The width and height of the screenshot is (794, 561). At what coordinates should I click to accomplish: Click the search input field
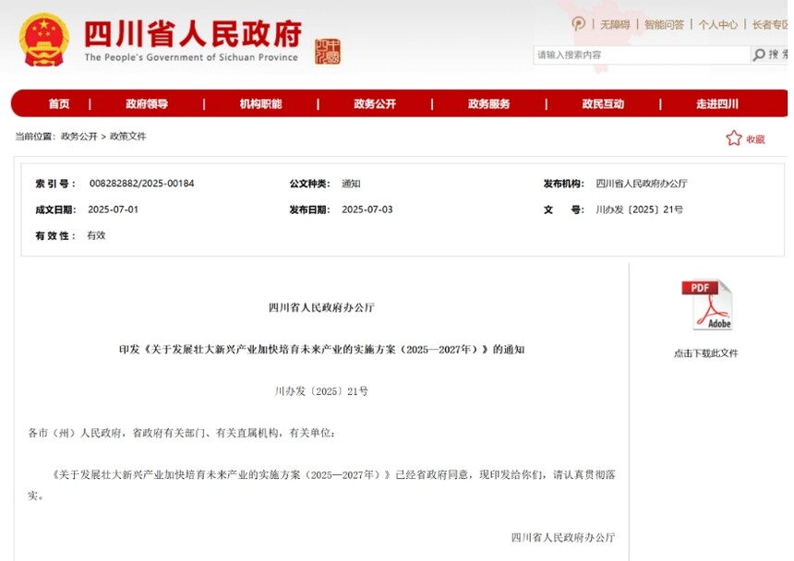(x=637, y=54)
